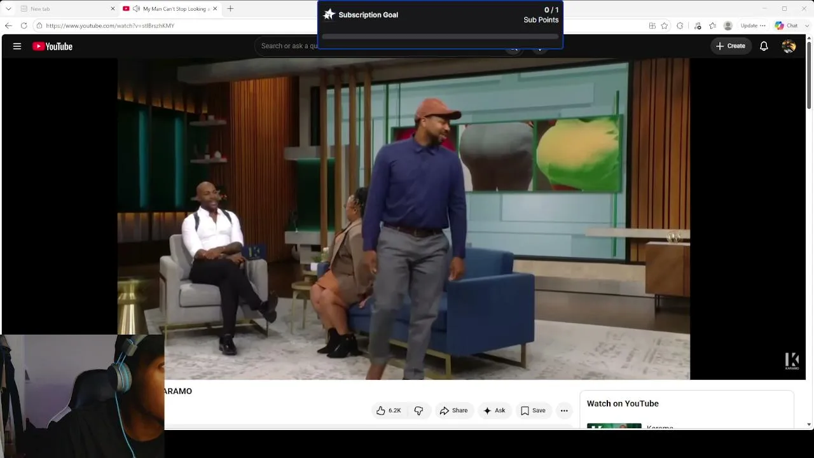814x458 pixels.
Task: Open browser extensions puzzle icon
Action: [x=680, y=25]
